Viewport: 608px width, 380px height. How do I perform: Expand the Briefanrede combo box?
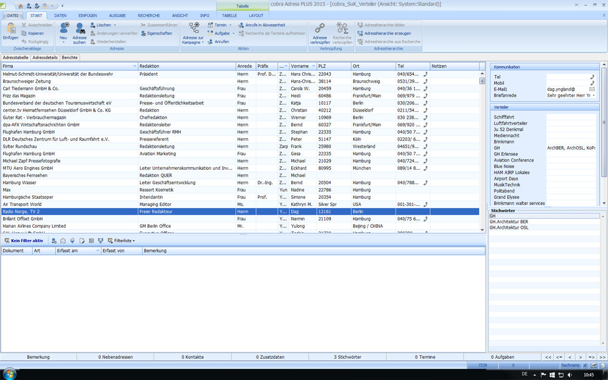593,95
